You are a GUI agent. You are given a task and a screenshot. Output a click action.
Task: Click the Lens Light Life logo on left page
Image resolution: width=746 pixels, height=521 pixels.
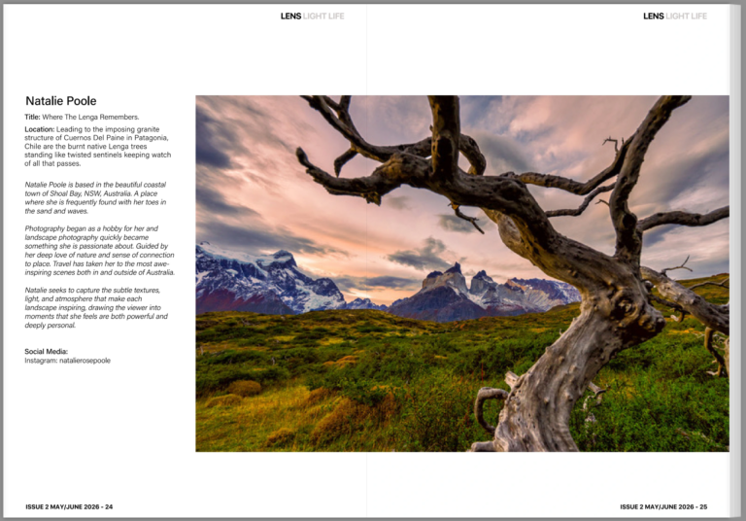tap(312, 17)
